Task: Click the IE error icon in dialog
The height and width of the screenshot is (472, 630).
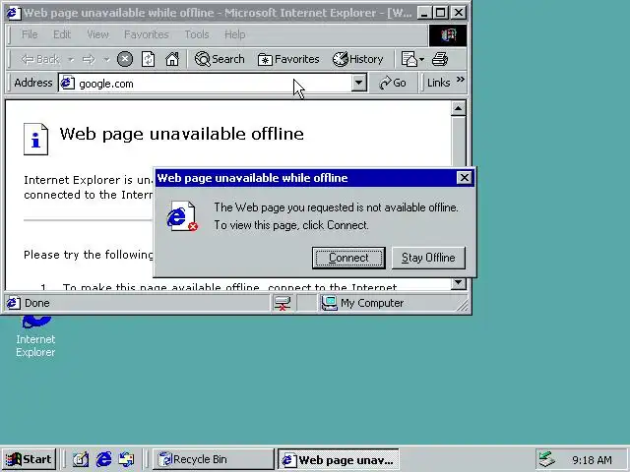Action: point(181,216)
